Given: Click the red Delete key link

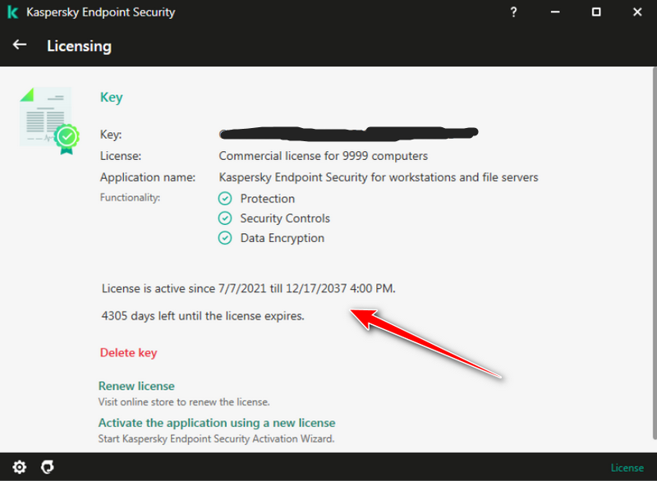Looking at the screenshot, I should tap(128, 353).
